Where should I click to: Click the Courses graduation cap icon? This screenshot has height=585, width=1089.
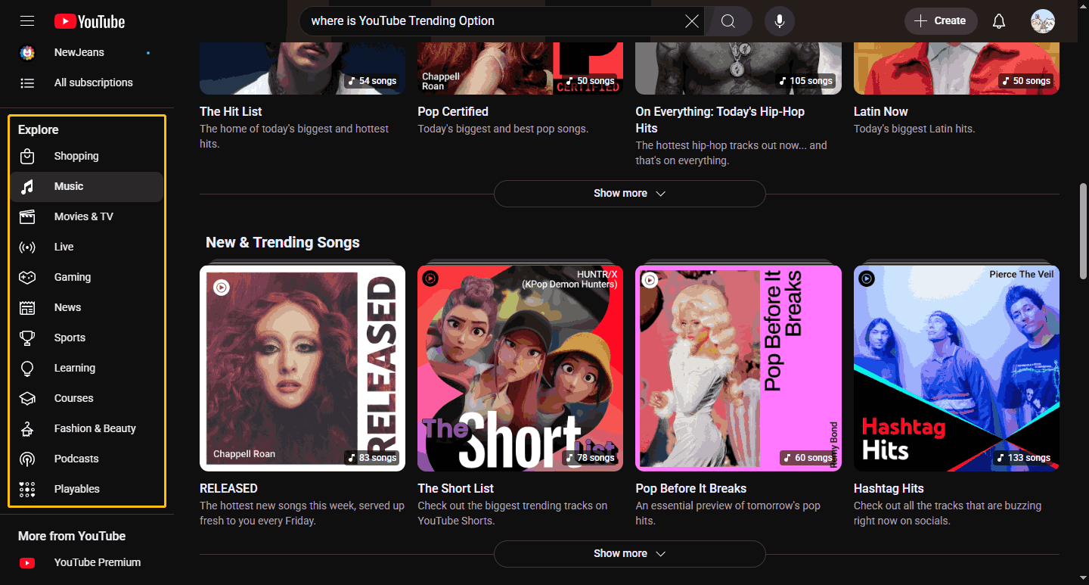[27, 398]
